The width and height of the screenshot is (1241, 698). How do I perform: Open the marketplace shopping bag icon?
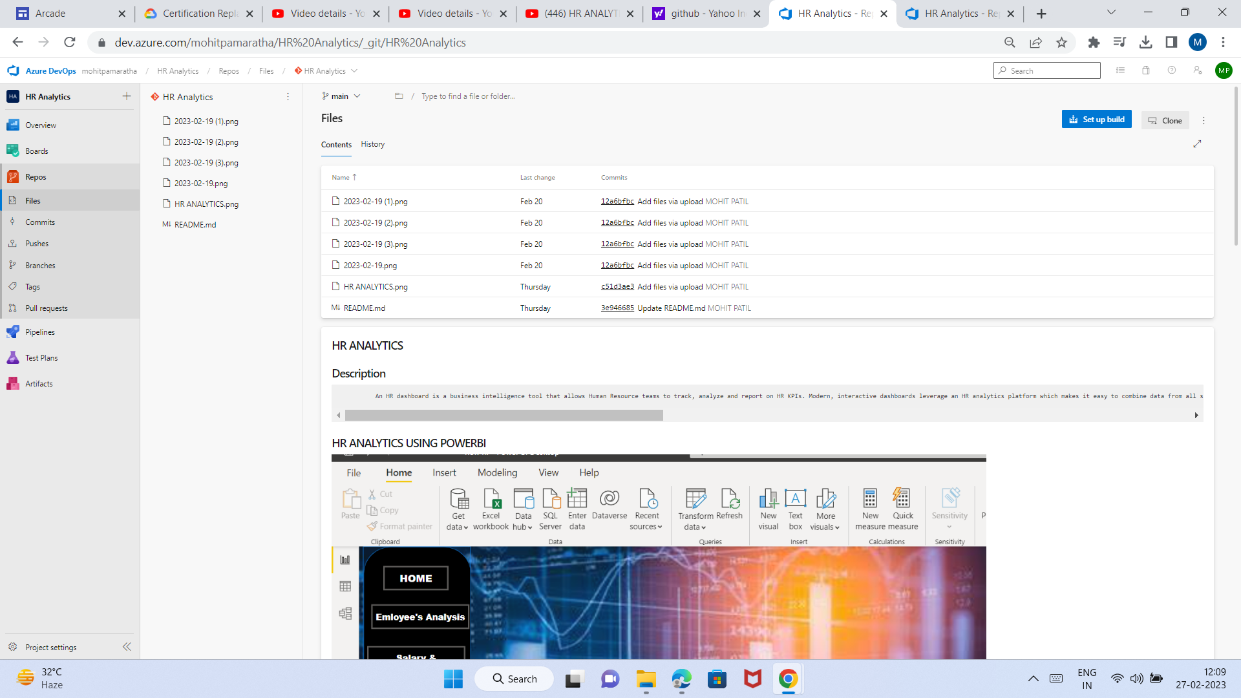click(x=1146, y=70)
